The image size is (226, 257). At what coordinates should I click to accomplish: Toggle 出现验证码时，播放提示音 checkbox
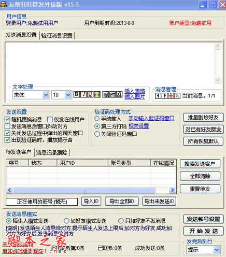click(x=7, y=140)
